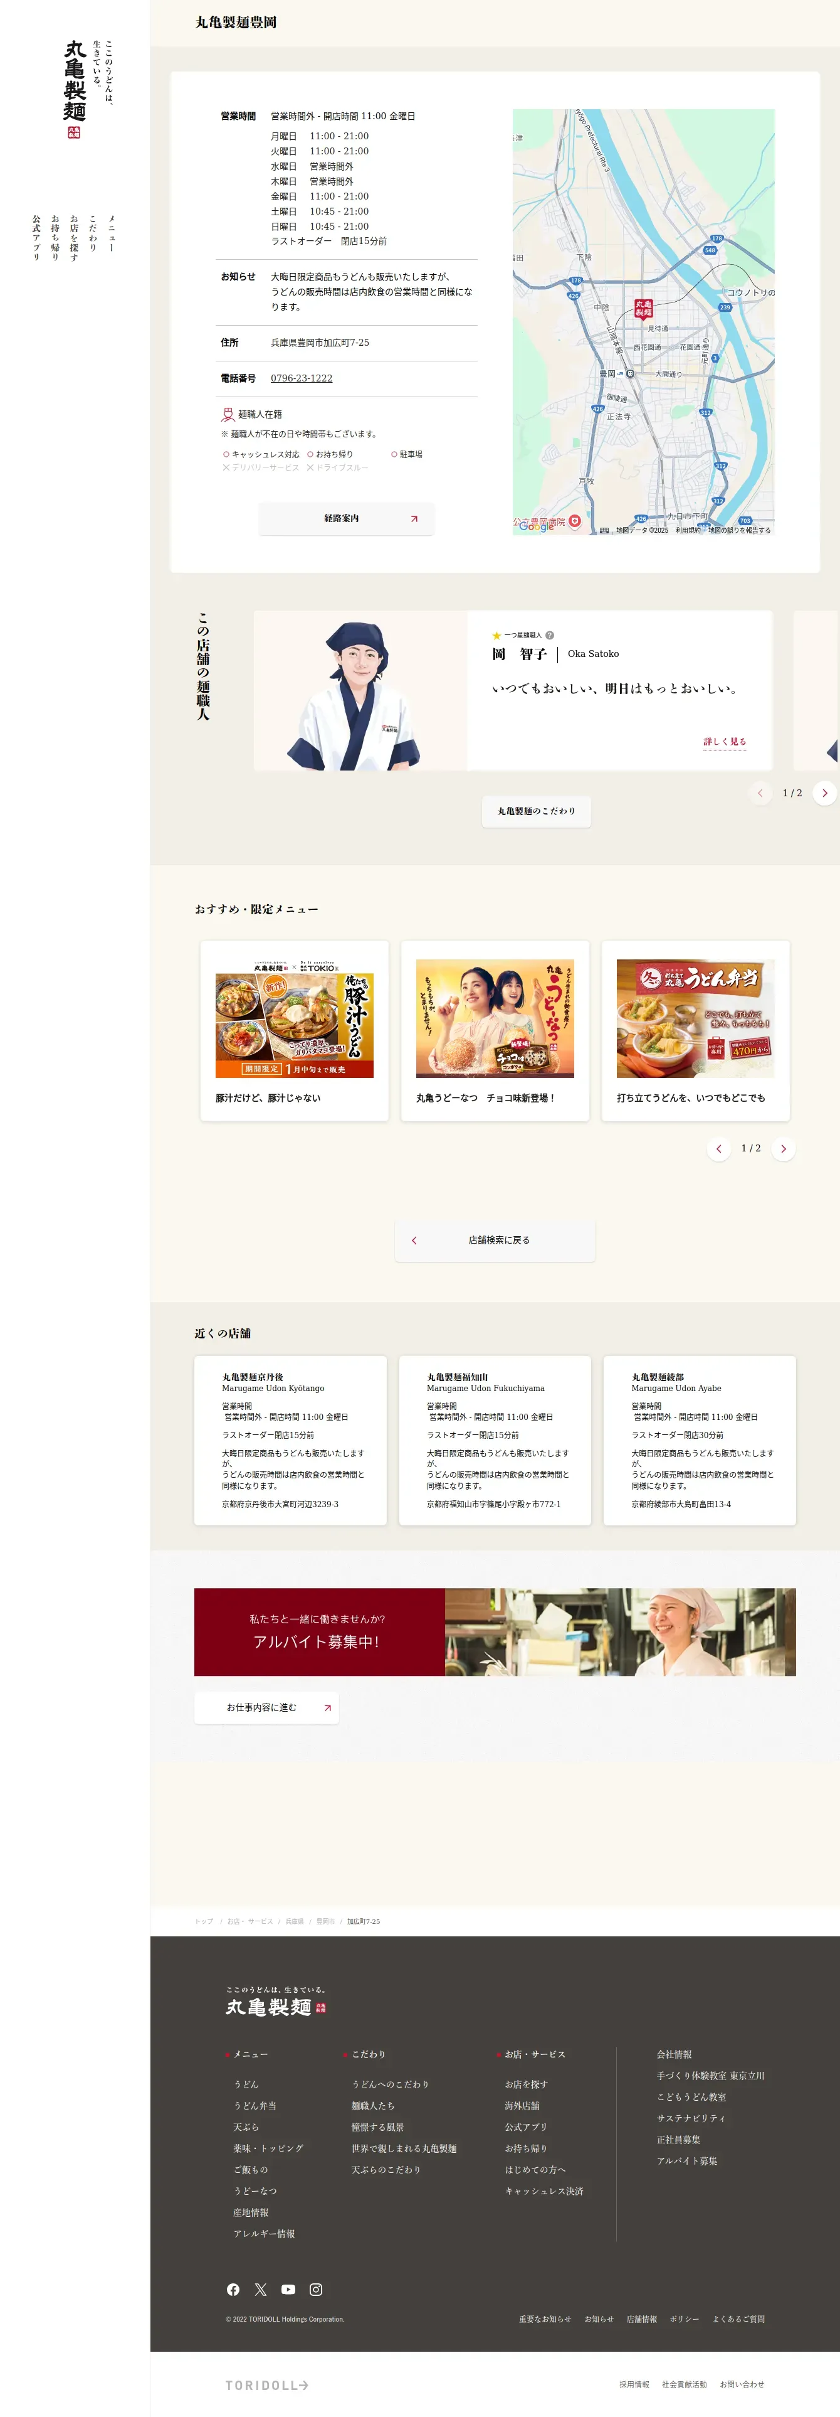This screenshot has height=2417, width=840.
Task: Click breadcrumb 豊岡市
Action: [x=325, y=1921]
